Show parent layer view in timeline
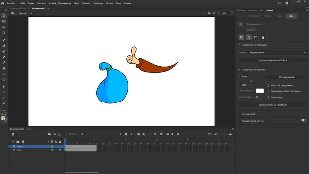309x174 pixels. 55,134
